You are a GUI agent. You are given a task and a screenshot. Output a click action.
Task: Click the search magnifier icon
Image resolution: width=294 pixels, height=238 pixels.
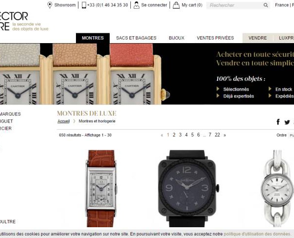pyautogui.click(x=266, y=5)
